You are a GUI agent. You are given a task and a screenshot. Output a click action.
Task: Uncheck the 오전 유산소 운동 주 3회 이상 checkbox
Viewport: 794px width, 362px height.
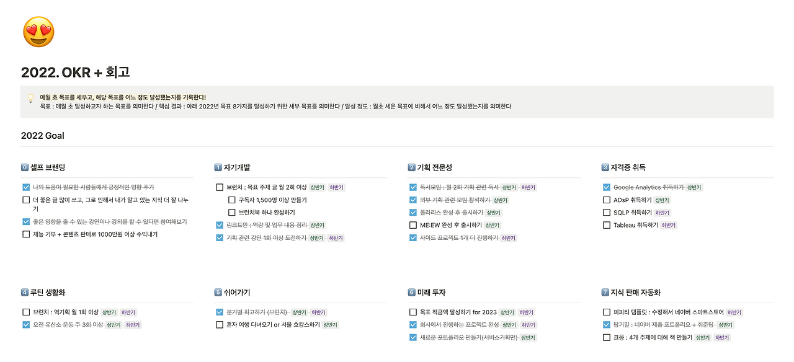coord(25,324)
